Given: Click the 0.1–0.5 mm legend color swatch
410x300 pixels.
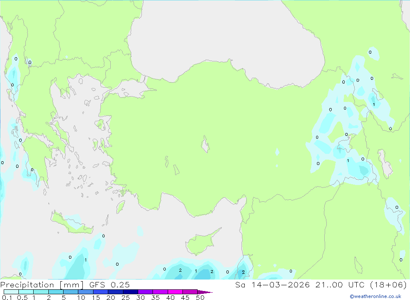Looking at the screenshot, I should (x=11, y=292).
